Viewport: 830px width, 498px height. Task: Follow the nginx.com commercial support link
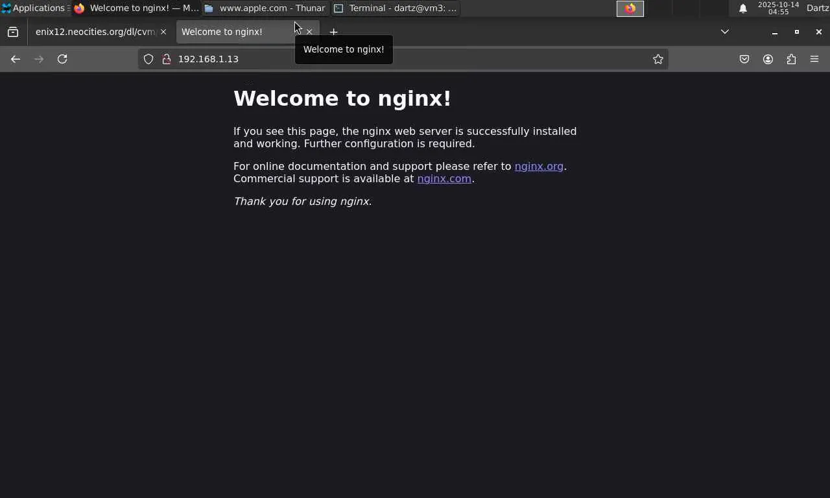click(x=444, y=178)
